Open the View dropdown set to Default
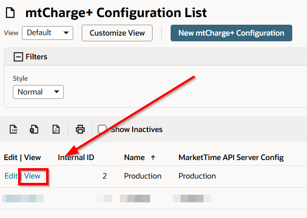307x218 pixels. click(48, 33)
